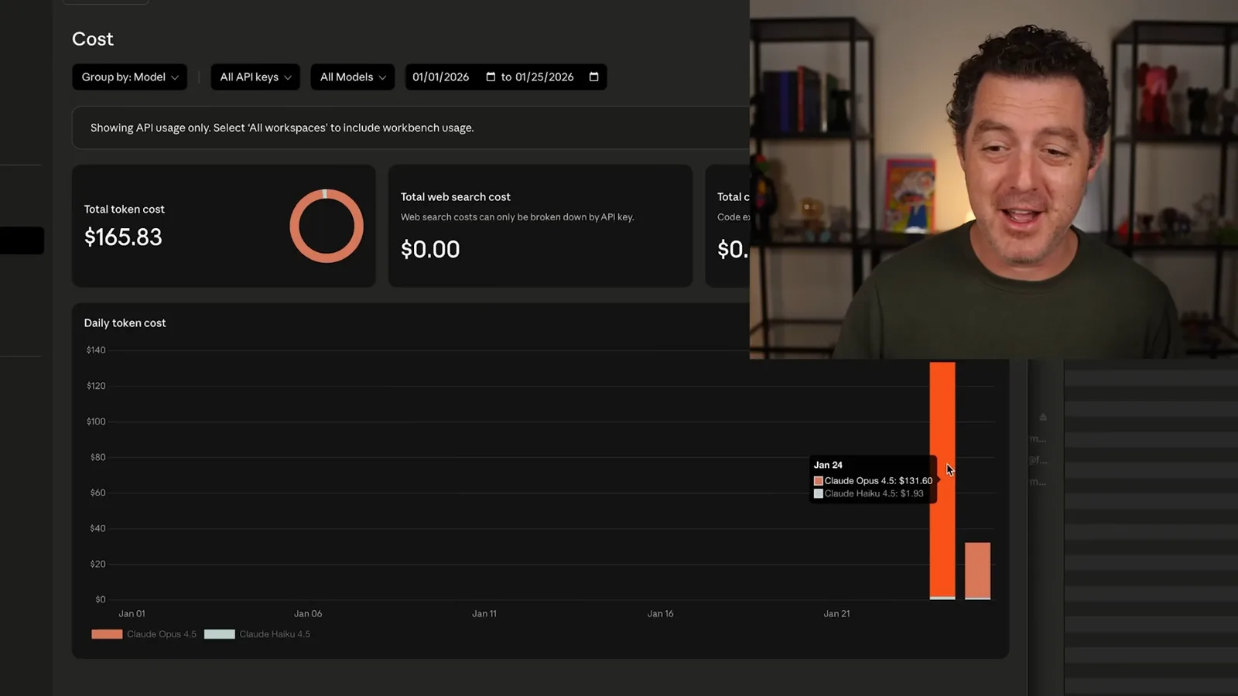This screenshot has width=1238, height=696.
Task: Click the Jan 24 tooltip title
Action: [828, 465]
